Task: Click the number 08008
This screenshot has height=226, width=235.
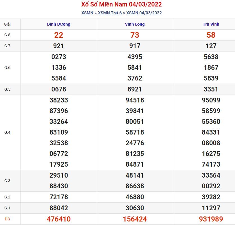Action: [211, 143]
